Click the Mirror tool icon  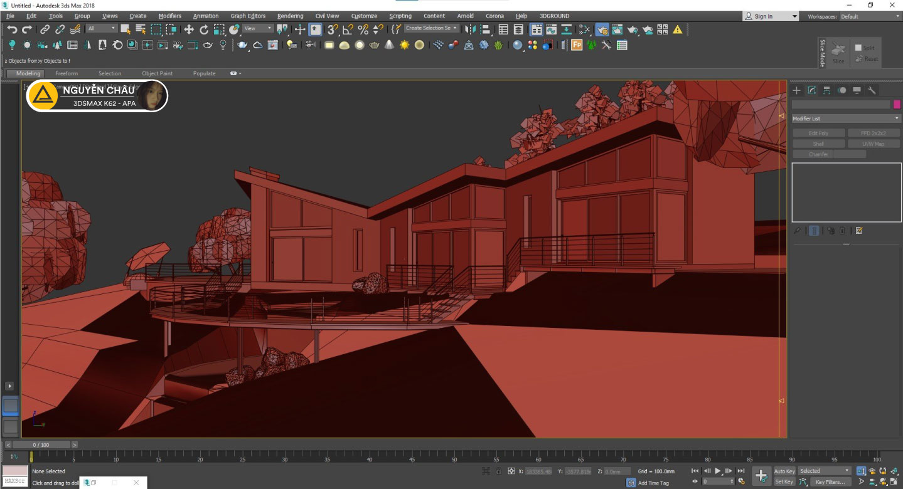[x=470, y=29]
